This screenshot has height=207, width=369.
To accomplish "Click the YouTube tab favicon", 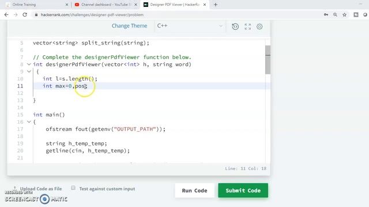I will (77, 5).
